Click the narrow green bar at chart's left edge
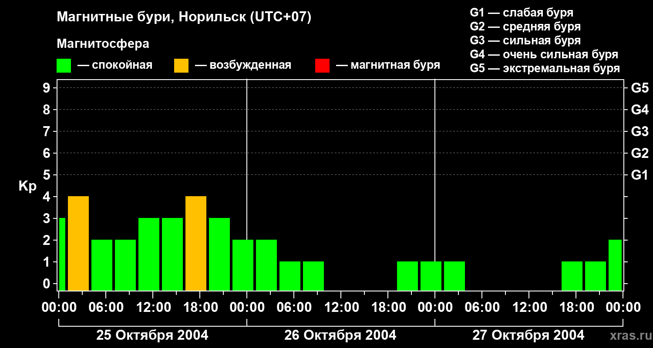 point(62,254)
